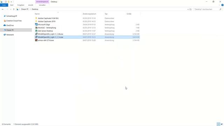
Task: Click the Creative Cloud Files sidebar icon
Action: coord(5,21)
